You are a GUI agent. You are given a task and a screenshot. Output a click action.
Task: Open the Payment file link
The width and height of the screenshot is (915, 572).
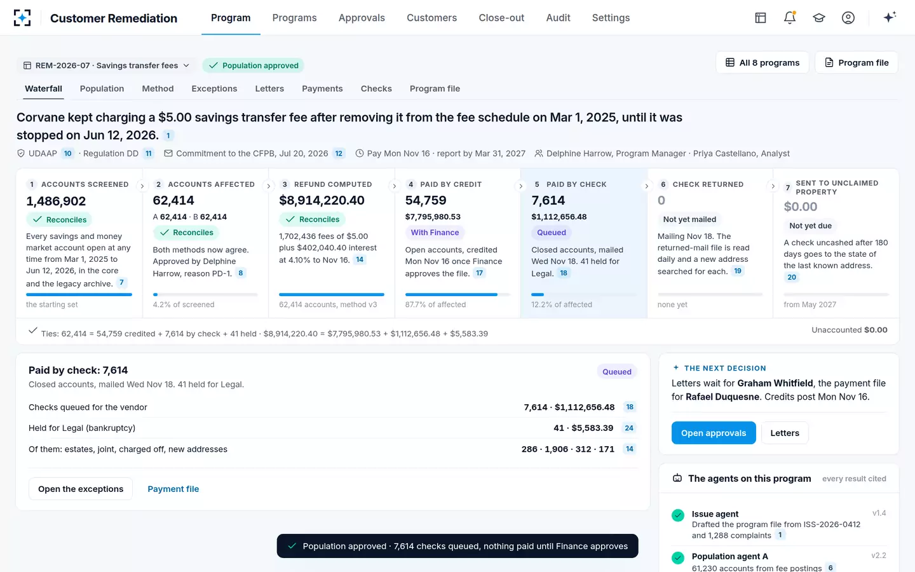point(173,489)
